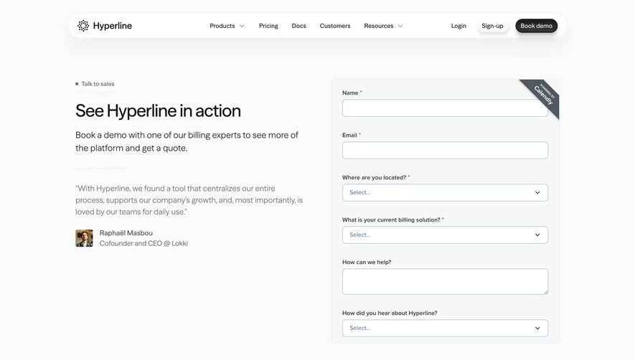Go to the Pricing page
This screenshot has width=635, height=360.
coord(268,26)
